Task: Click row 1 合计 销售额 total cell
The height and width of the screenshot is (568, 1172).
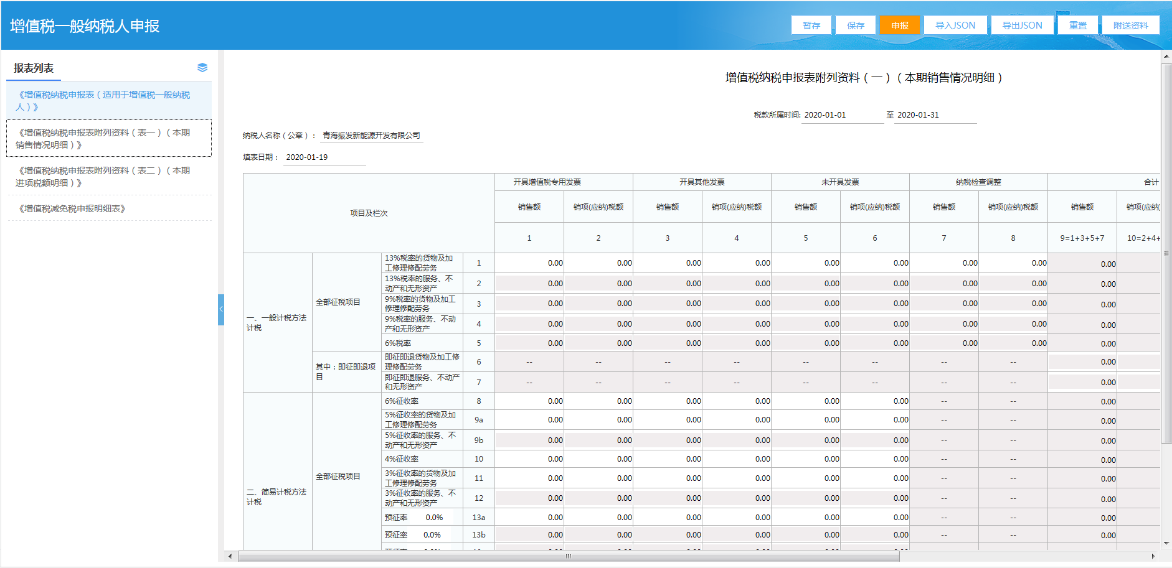Action: (x=1082, y=264)
